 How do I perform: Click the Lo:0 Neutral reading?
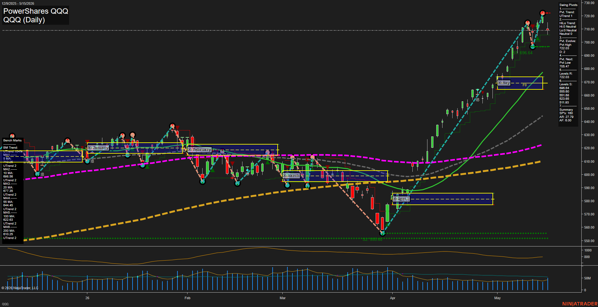(x=568, y=30)
